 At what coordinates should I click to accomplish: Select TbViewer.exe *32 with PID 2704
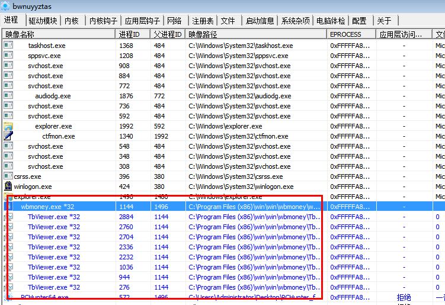(x=224, y=237)
